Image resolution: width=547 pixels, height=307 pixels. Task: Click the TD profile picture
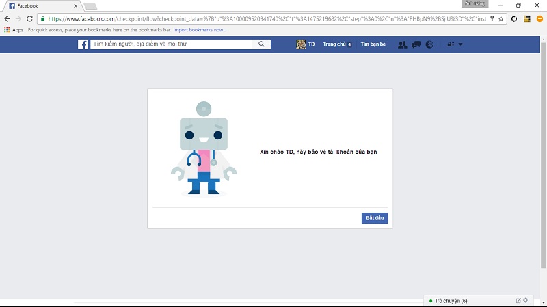[301, 44]
